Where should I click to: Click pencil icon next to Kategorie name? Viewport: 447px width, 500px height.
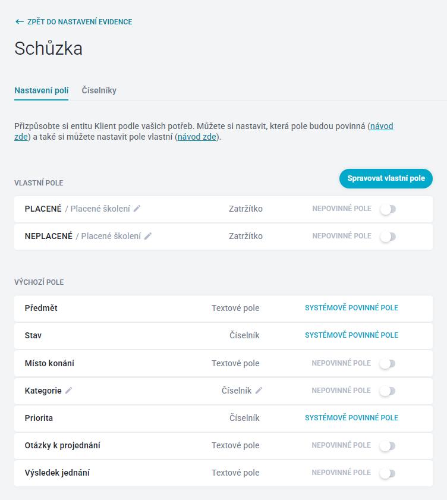click(x=68, y=390)
